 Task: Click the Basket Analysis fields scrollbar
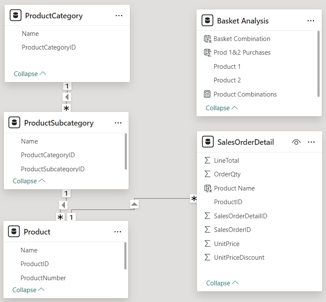click(x=318, y=64)
